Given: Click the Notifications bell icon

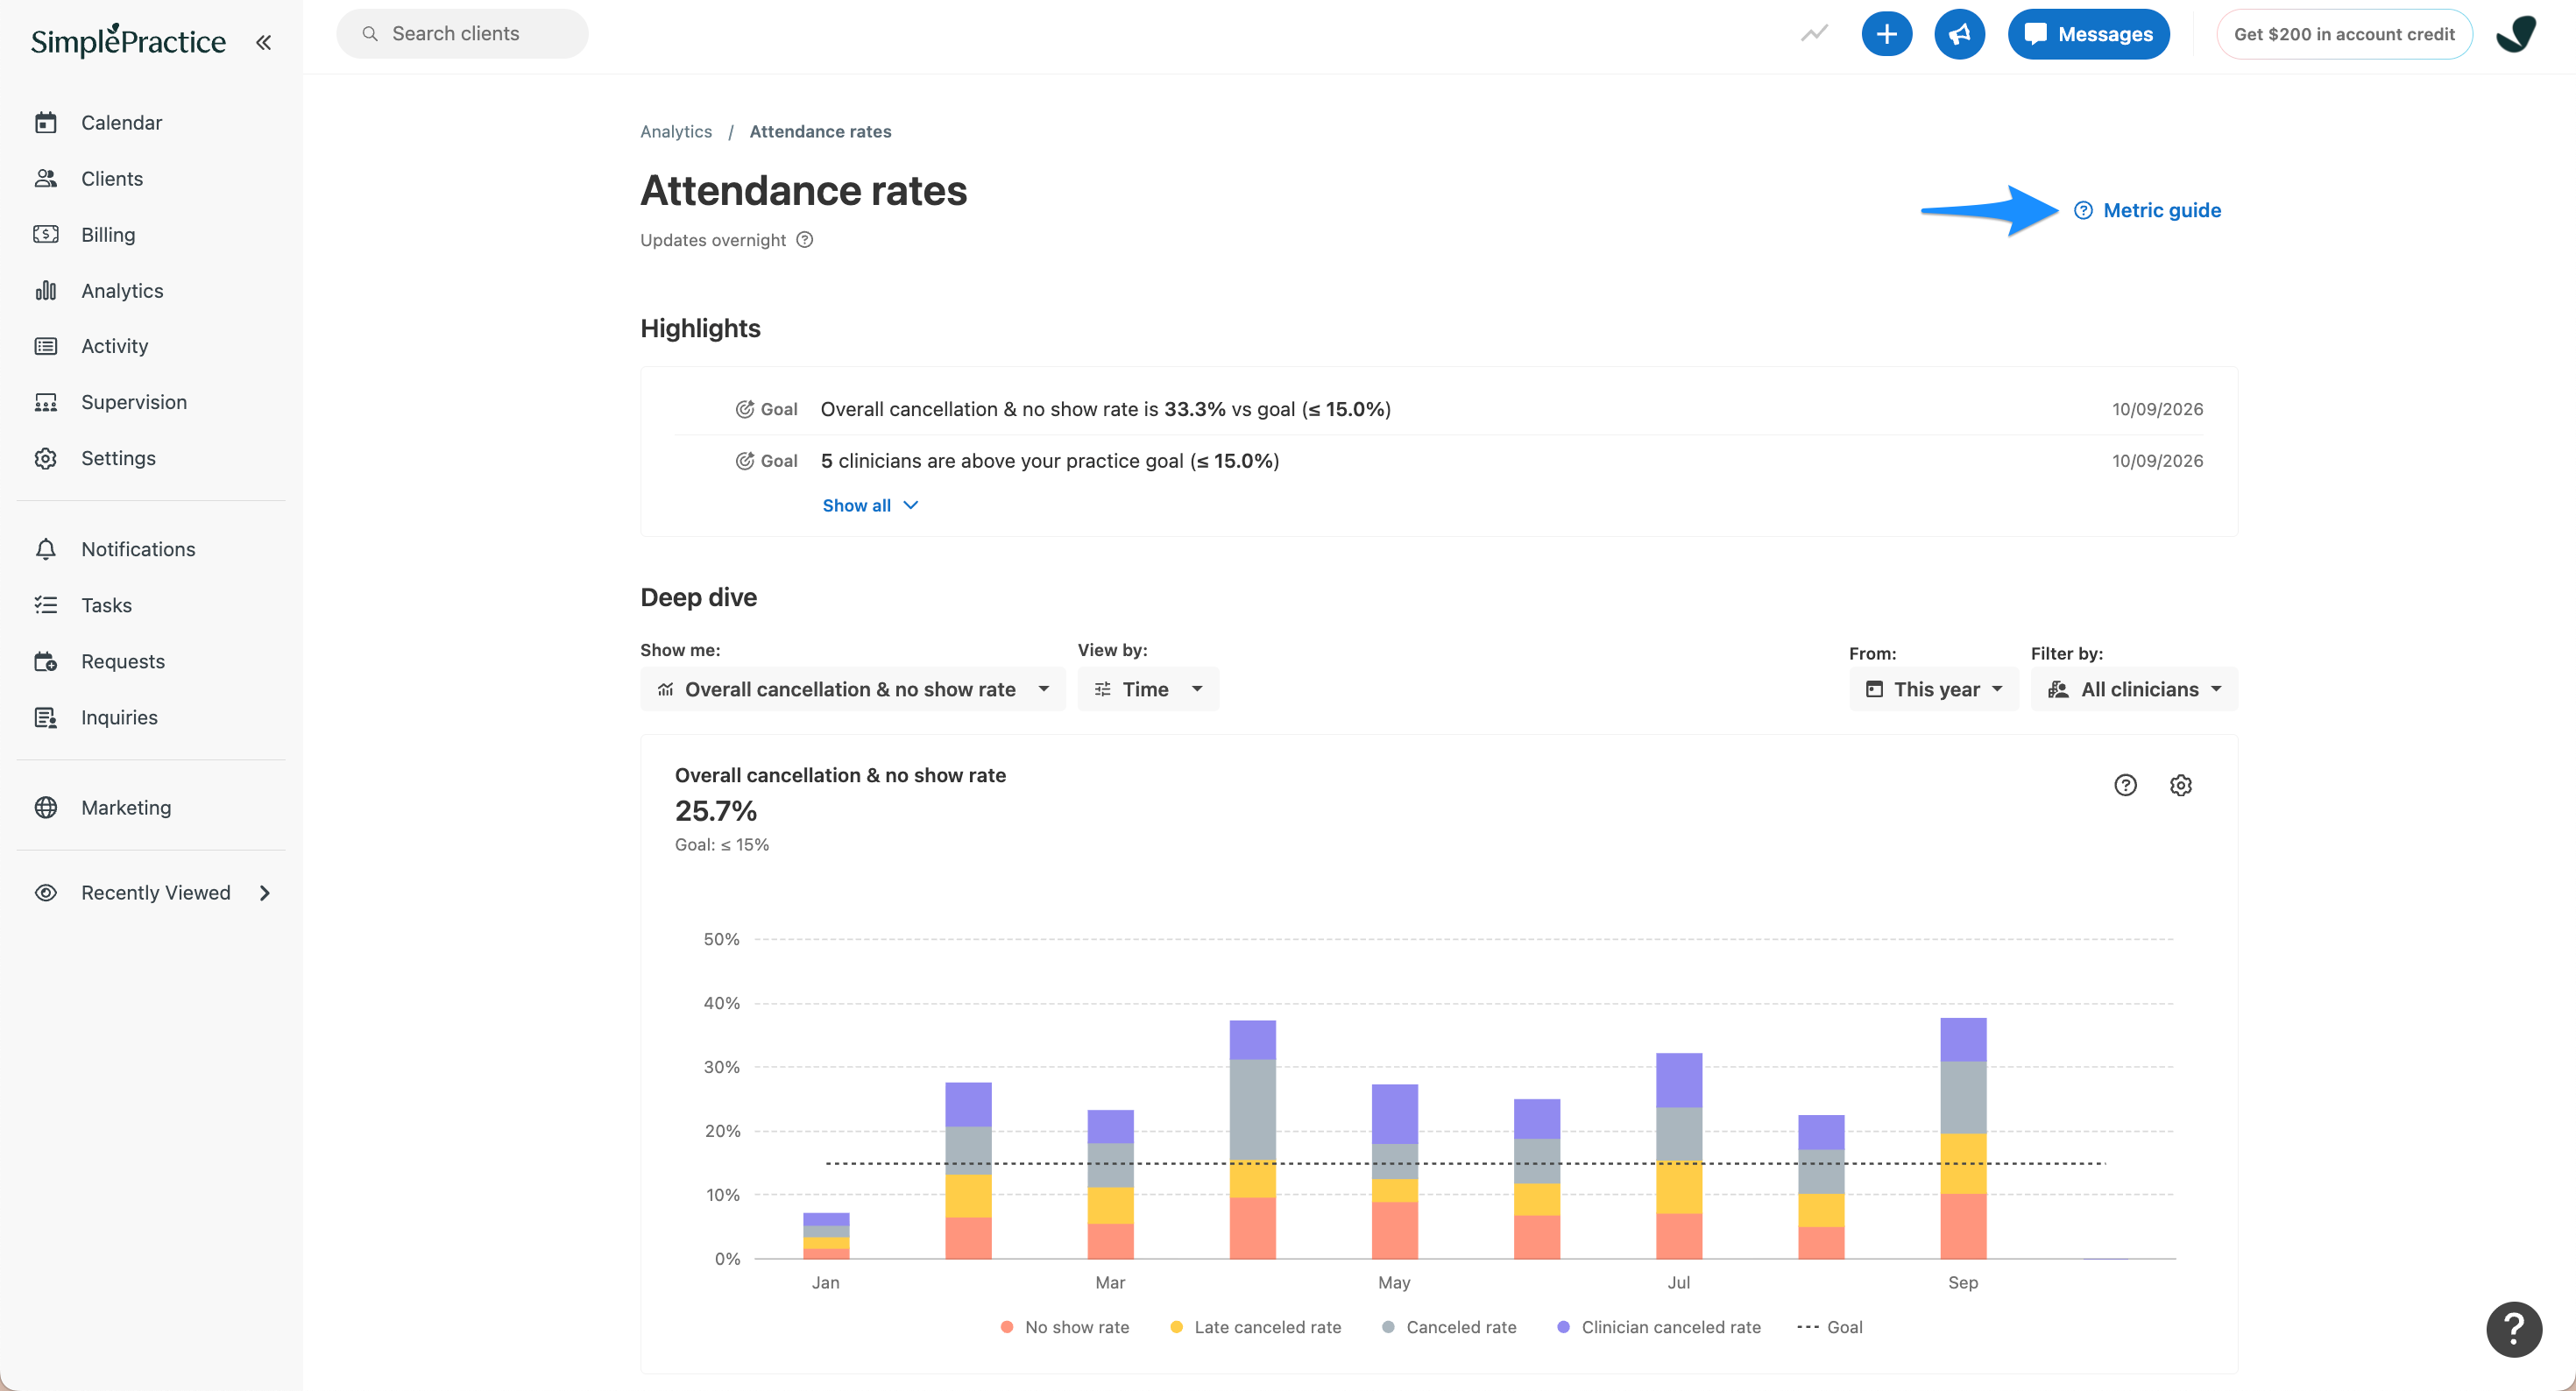Looking at the screenshot, I should tap(46, 550).
